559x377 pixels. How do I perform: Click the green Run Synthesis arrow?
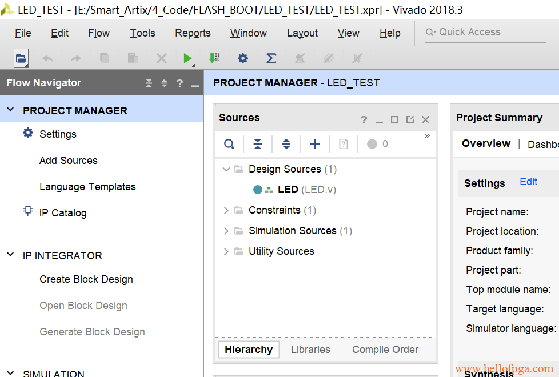(x=187, y=58)
